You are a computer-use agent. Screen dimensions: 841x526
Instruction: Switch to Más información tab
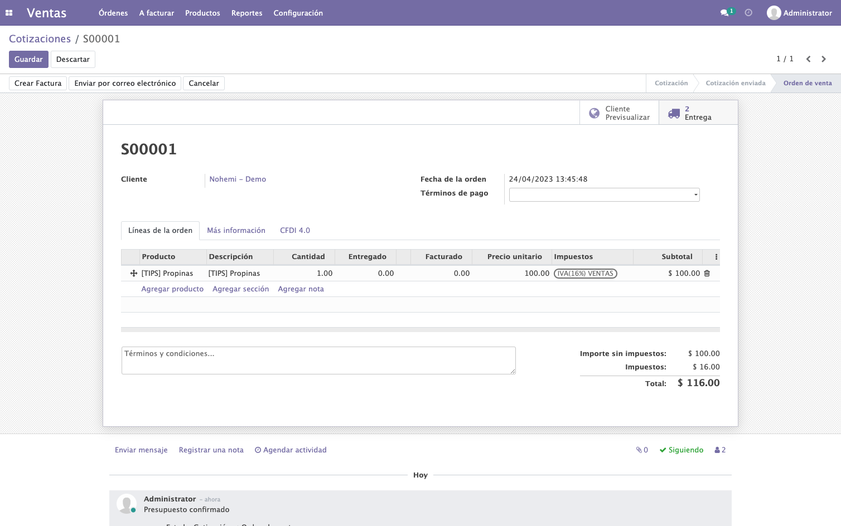coord(236,231)
